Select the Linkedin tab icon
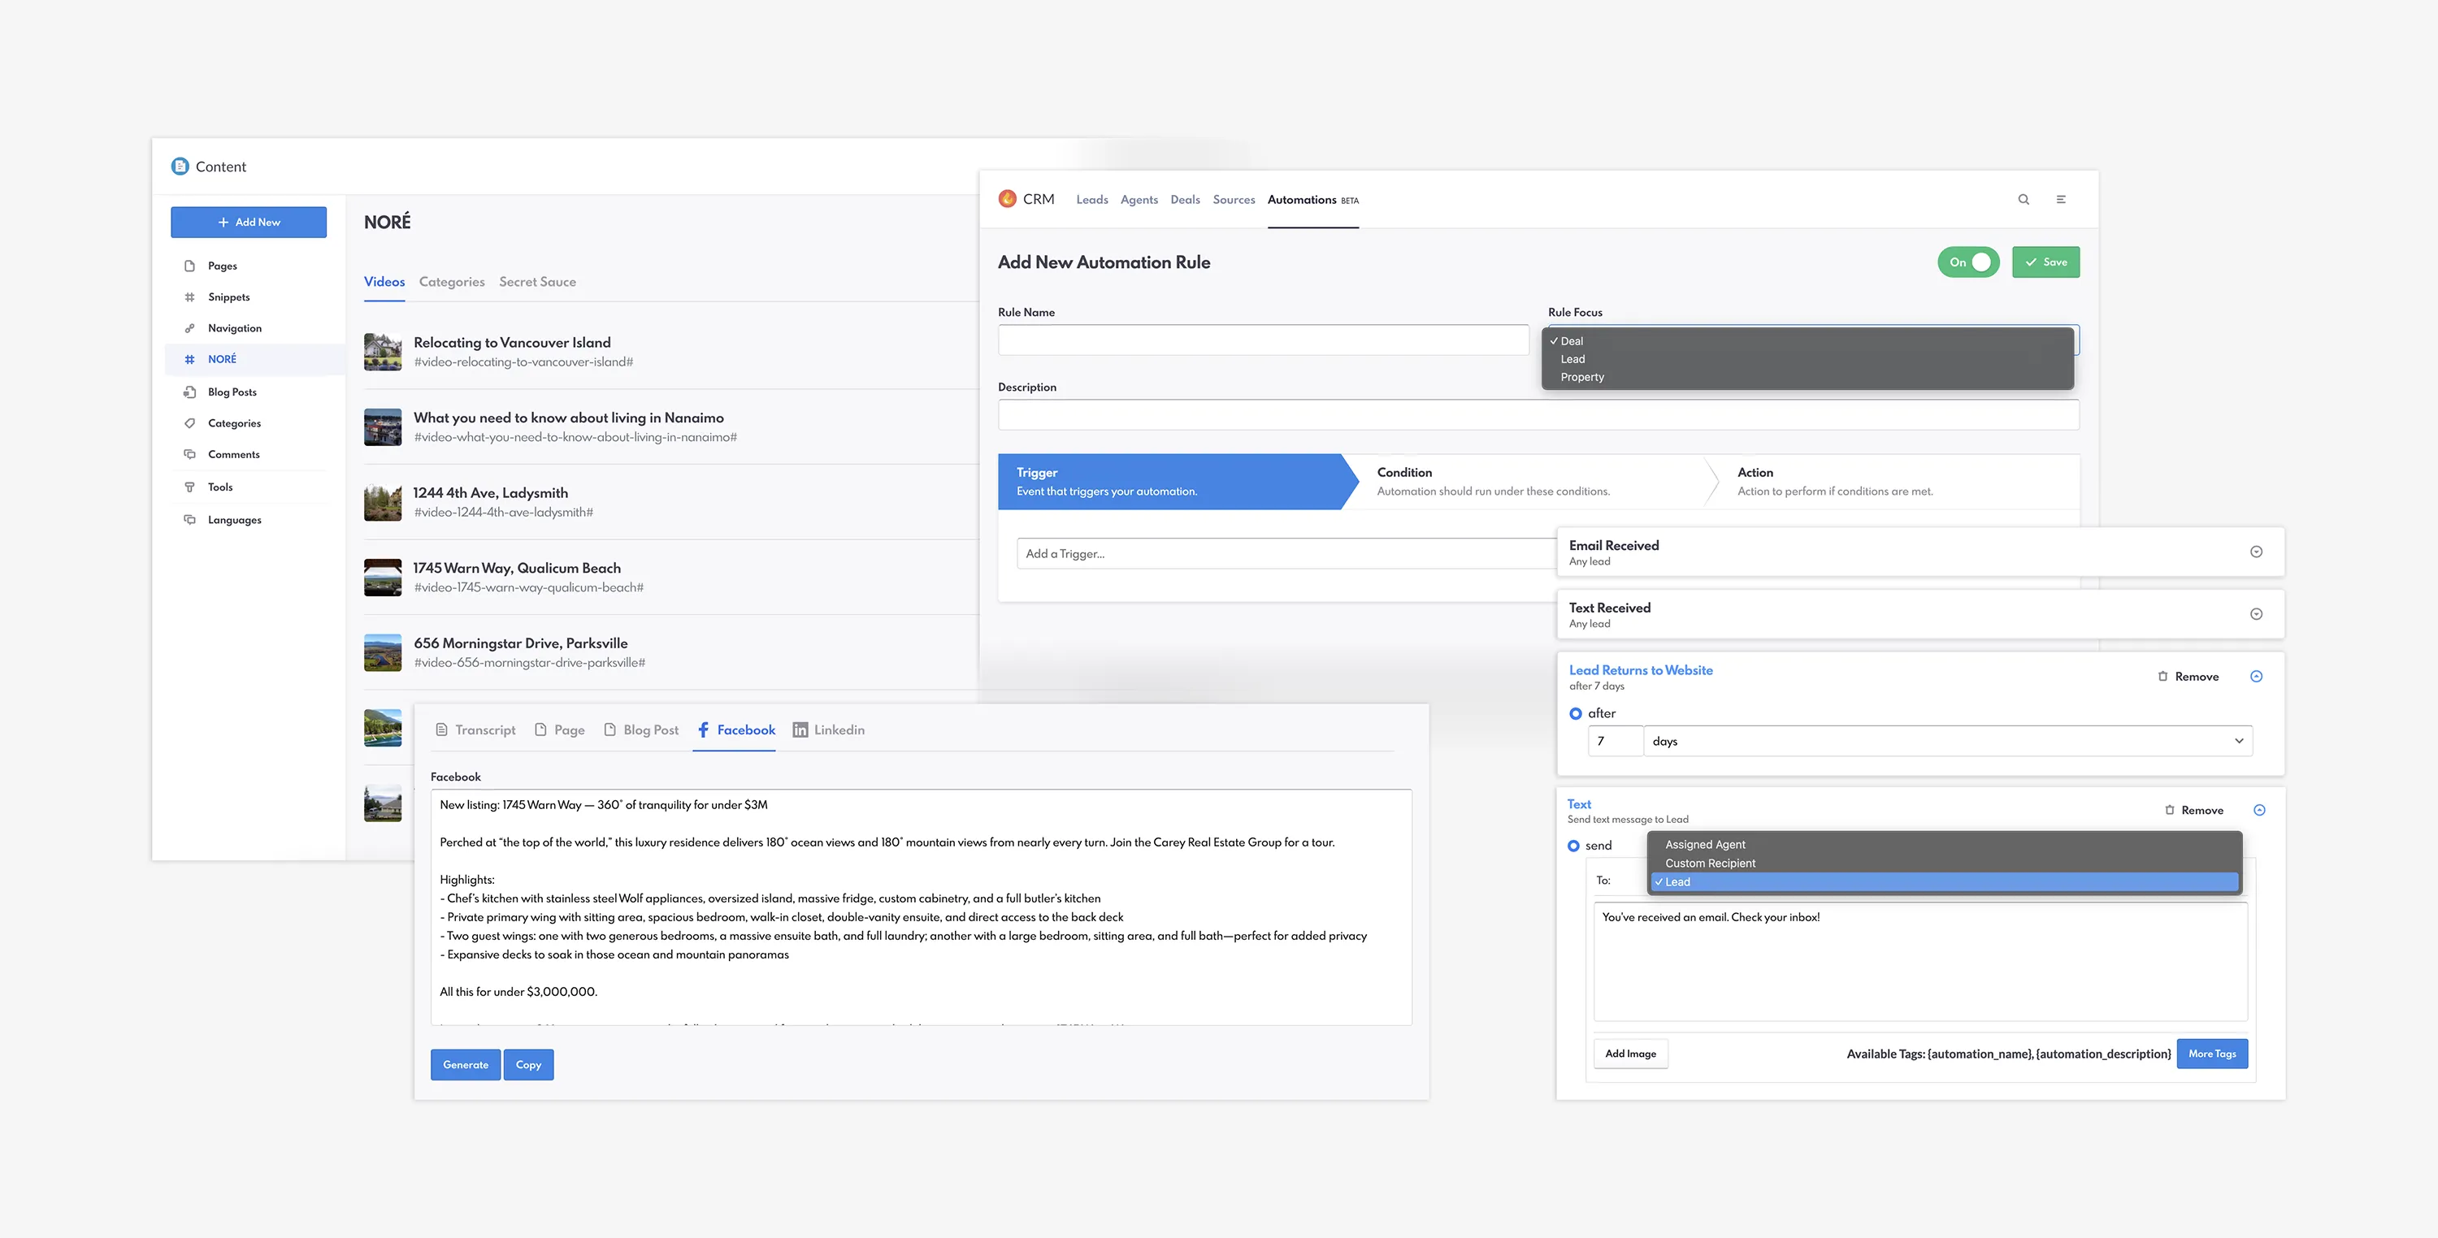This screenshot has height=1238, width=2438. click(x=800, y=730)
